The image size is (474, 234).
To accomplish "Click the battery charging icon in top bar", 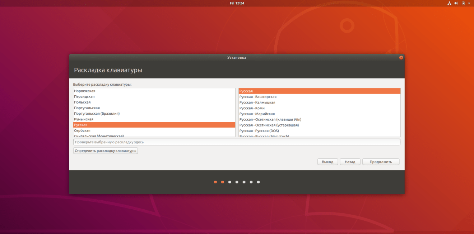I will coord(463,3).
